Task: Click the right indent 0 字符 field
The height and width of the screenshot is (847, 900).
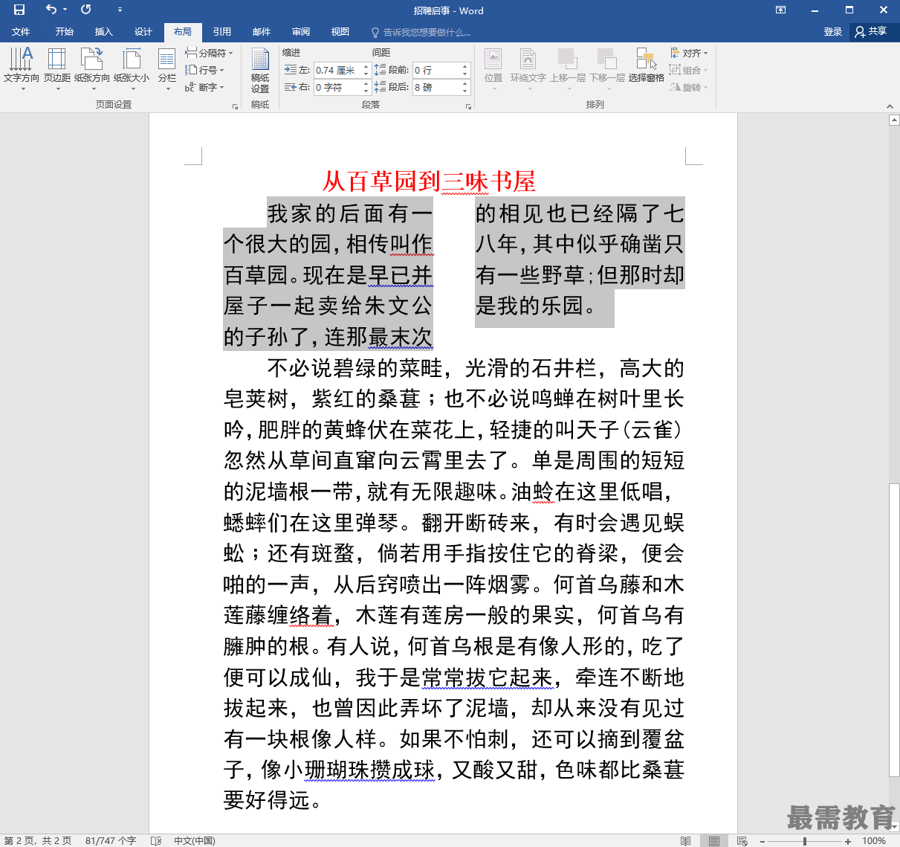Action: coord(337,87)
